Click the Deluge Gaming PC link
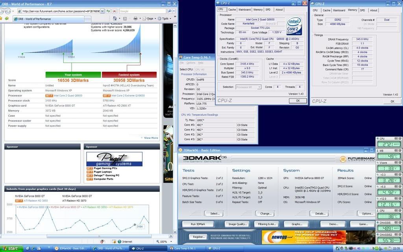The height and width of the screenshot is (252, 403). click(106, 175)
